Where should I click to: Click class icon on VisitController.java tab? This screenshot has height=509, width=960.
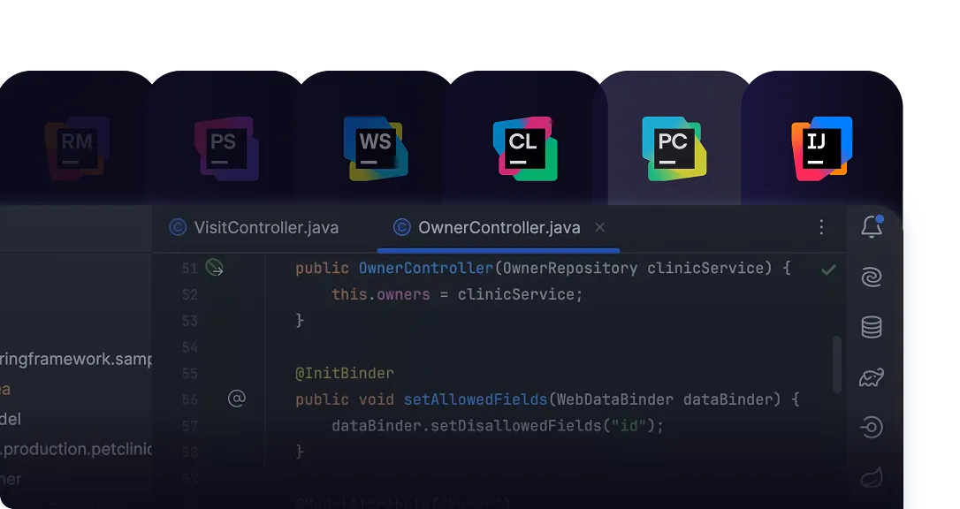(178, 227)
